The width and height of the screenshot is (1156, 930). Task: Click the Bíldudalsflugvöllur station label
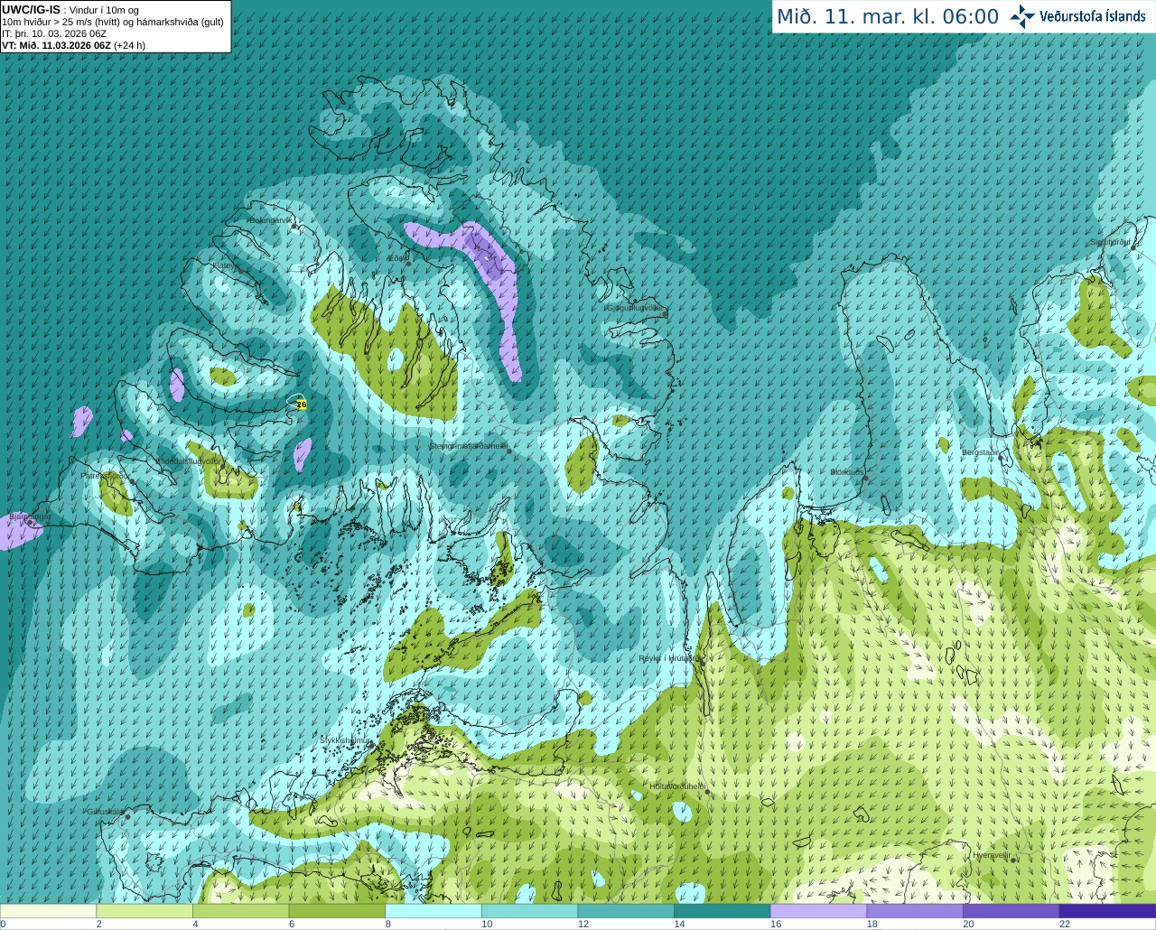[190, 460]
